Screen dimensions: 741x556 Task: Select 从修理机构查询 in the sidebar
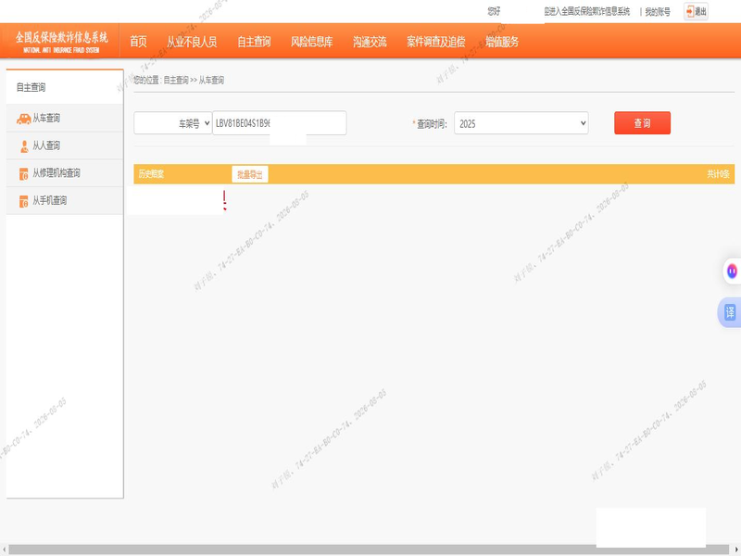point(65,173)
